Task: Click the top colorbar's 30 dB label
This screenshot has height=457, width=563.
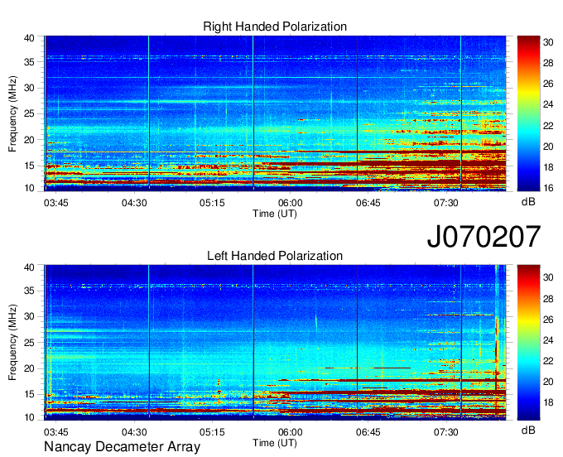Action: [x=548, y=42]
